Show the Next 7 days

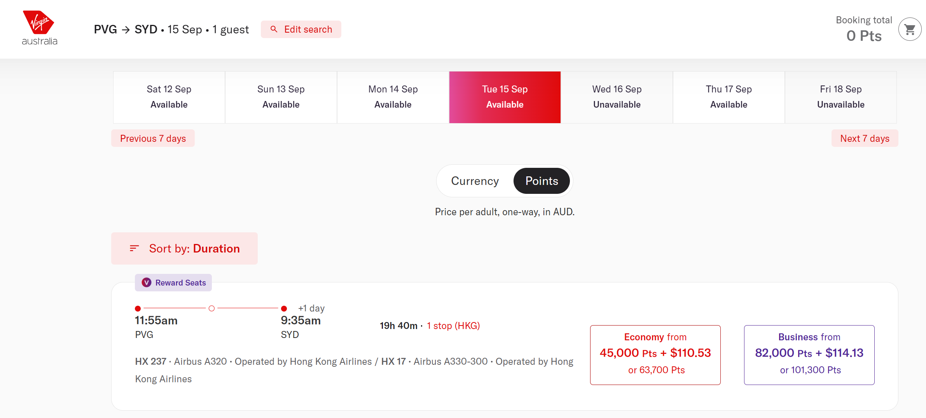[865, 138]
